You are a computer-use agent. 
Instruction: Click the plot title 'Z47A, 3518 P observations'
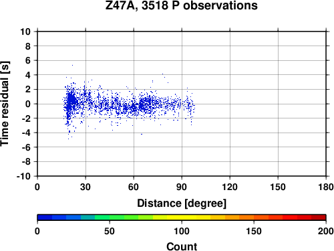tap(181, 5)
